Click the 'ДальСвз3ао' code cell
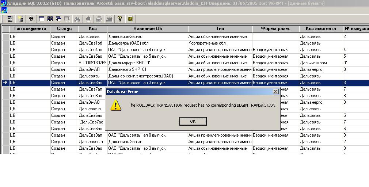 (x=93, y=149)
